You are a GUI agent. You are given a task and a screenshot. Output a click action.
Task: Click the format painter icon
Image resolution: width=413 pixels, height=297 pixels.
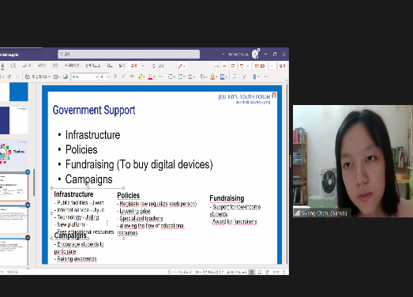point(9,77)
